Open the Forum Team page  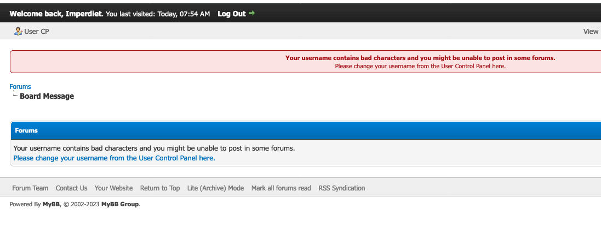click(x=30, y=188)
